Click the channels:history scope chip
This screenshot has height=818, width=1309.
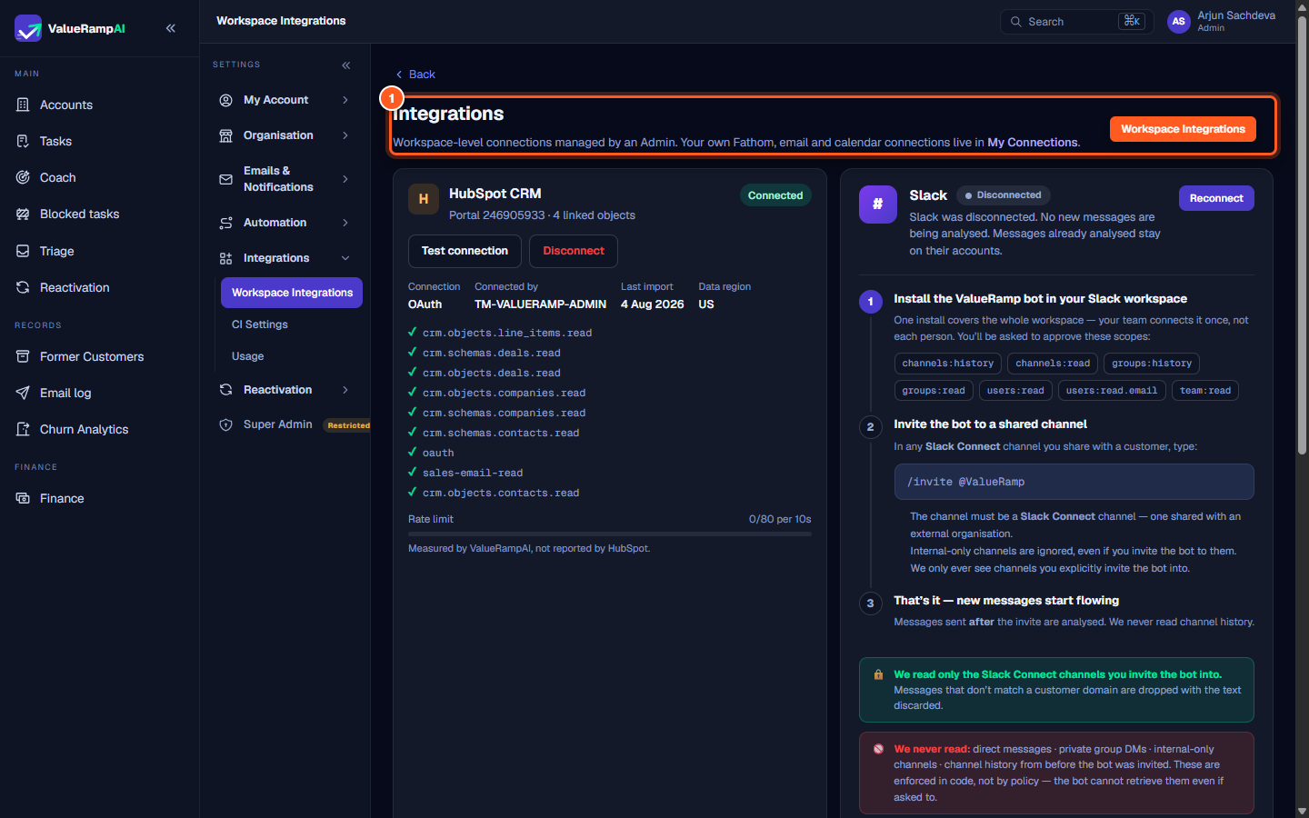pos(948,364)
